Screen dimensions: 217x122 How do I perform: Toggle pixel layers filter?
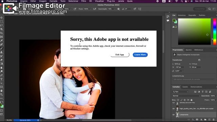195,92
